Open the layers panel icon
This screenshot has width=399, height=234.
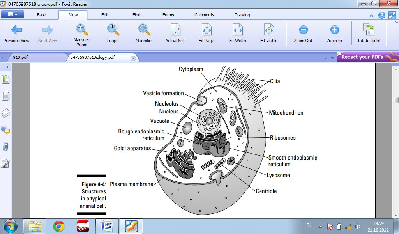pyautogui.click(x=5, y=113)
